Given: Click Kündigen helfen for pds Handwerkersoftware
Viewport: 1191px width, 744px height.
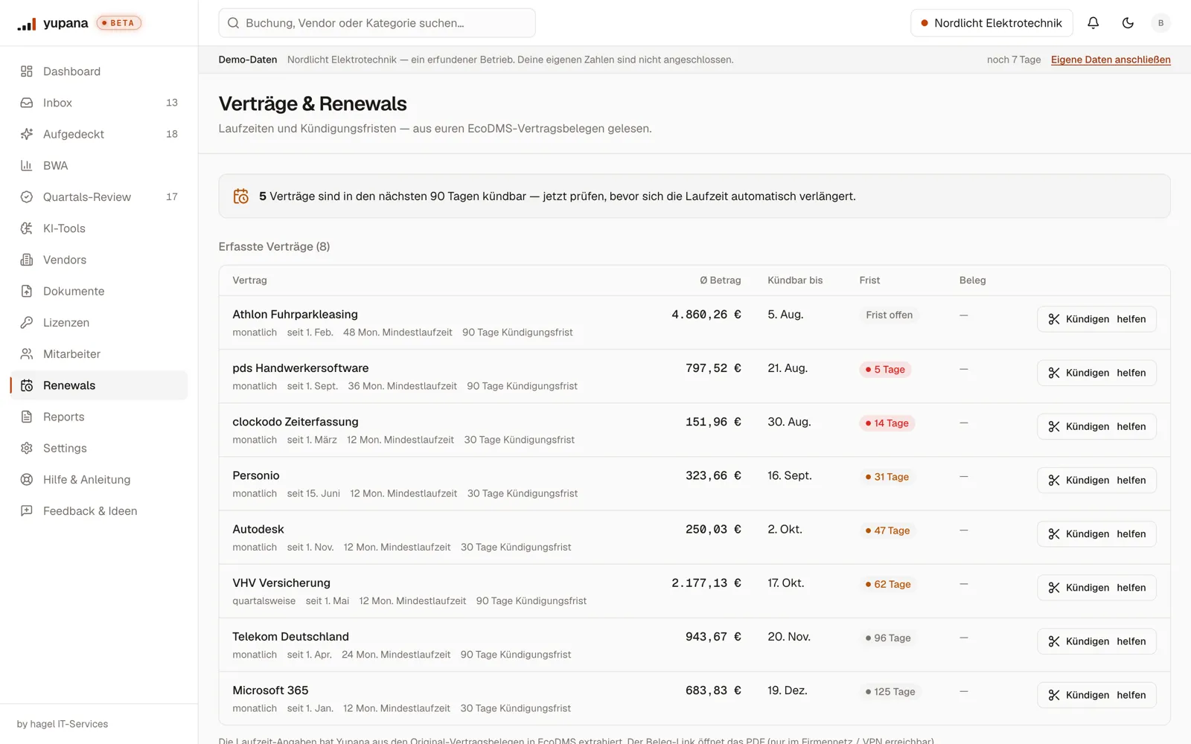Looking at the screenshot, I should click(x=1096, y=373).
